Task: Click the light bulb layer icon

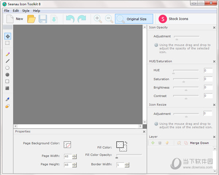Action: (167, 143)
